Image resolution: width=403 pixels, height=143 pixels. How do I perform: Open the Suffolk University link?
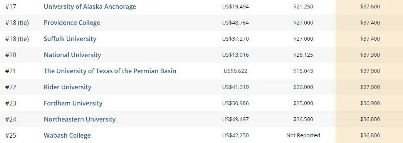[x=70, y=39]
